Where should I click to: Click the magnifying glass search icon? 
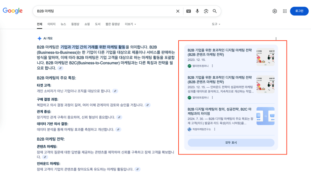point(215,11)
